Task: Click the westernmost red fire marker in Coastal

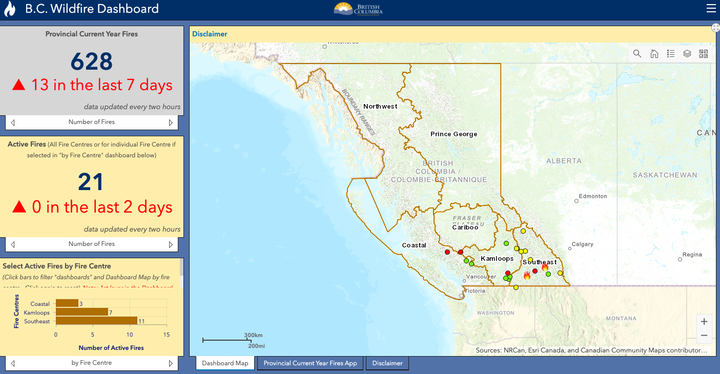Action: click(x=447, y=252)
